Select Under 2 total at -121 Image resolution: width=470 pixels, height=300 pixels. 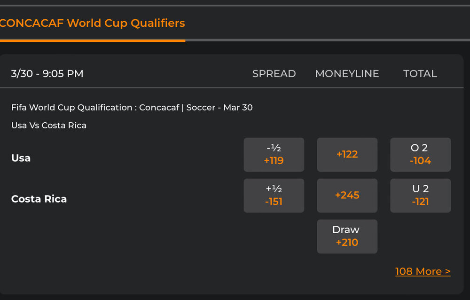(420, 196)
